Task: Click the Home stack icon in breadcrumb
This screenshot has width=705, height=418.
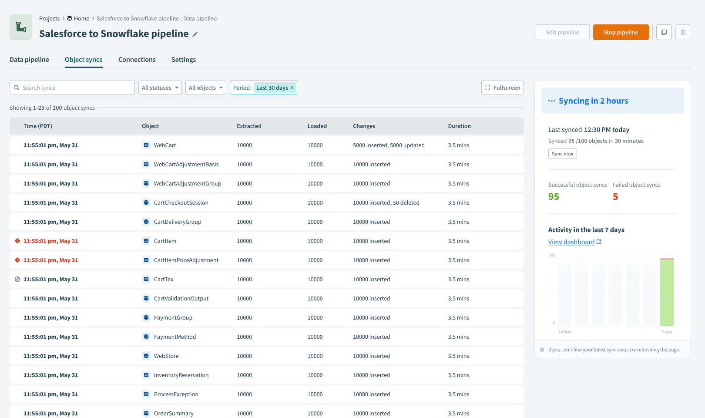Action: [x=70, y=18]
